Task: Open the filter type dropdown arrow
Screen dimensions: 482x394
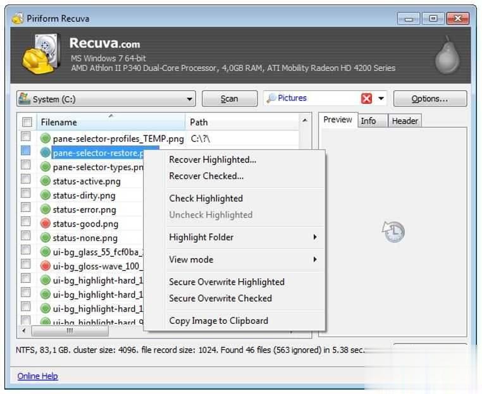Action: pos(381,99)
